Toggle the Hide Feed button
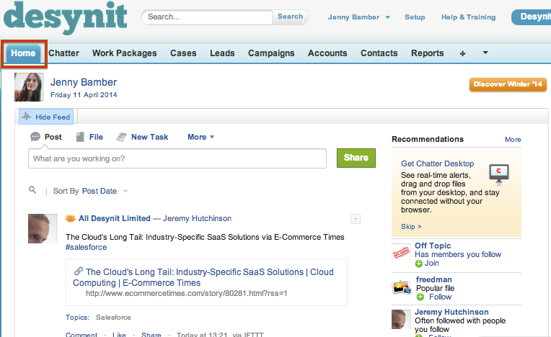551x337 pixels. 46,117
